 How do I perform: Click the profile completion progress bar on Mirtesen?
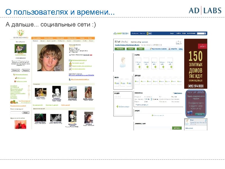point(159,45)
